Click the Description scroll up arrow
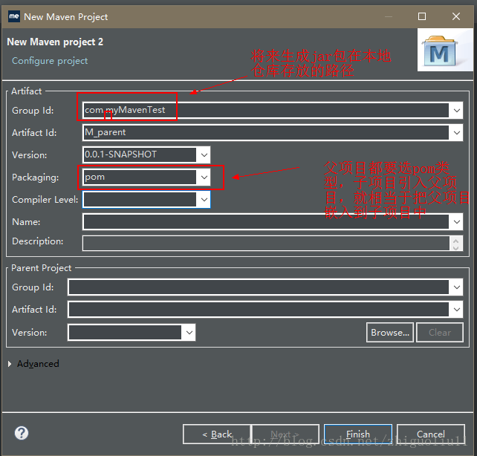The height and width of the screenshot is (456, 477). [x=455, y=240]
